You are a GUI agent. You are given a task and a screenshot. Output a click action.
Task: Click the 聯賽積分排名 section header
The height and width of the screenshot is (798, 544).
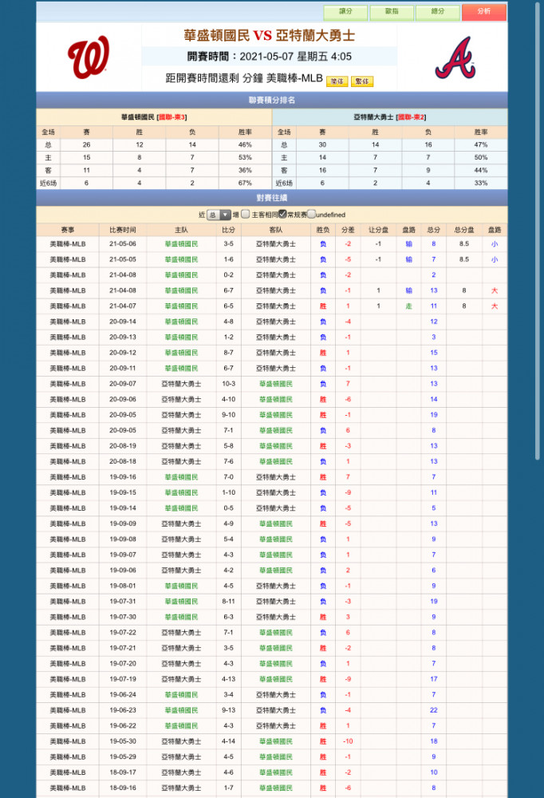(x=272, y=101)
